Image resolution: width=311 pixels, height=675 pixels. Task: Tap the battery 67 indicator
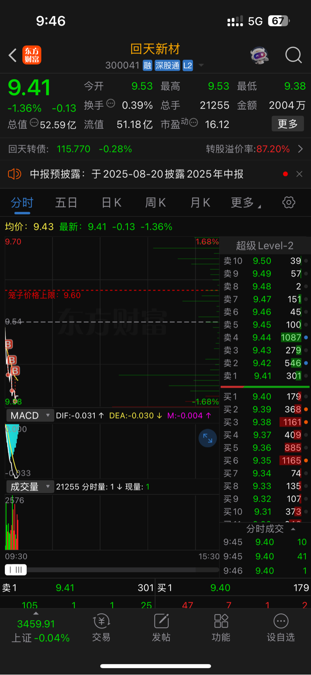pos(279,21)
